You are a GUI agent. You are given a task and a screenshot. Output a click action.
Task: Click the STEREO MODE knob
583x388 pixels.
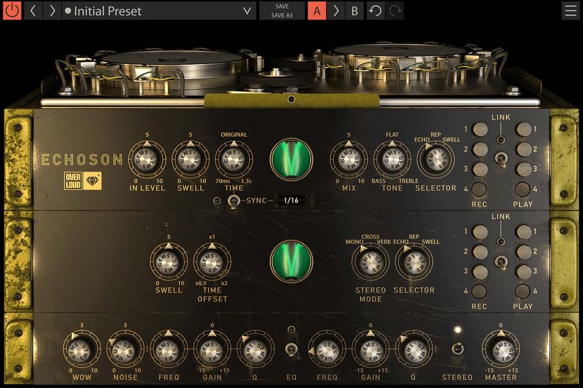pyautogui.click(x=371, y=262)
